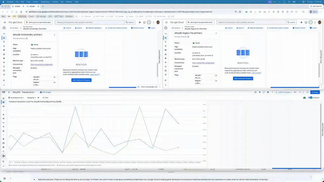
Task: Open notifications circle in left pane
Action: pyautogui.click(x=149, y=22)
